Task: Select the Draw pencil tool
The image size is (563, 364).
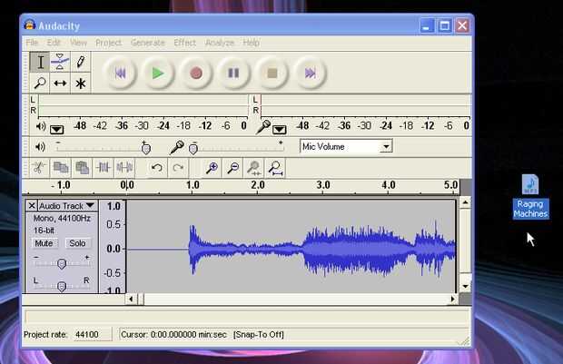Action: pos(81,62)
